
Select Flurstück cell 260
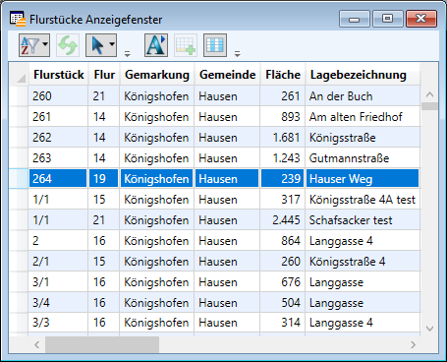pyautogui.click(x=58, y=96)
